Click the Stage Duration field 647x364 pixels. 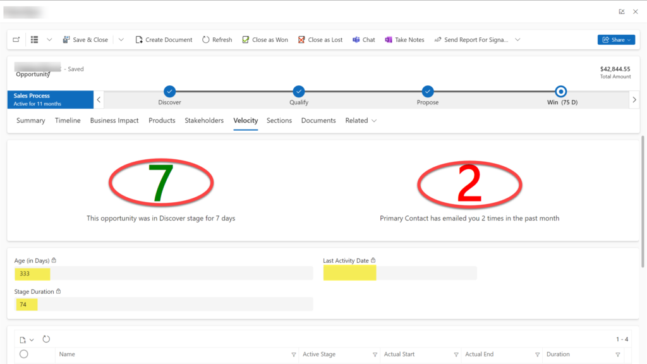click(x=164, y=304)
